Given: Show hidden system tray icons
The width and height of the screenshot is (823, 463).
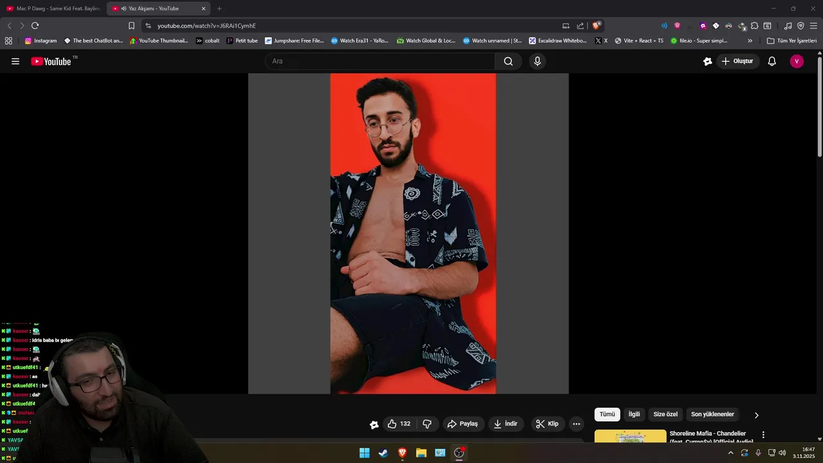Looking at the screenshot, I should [x=730, y=453].
